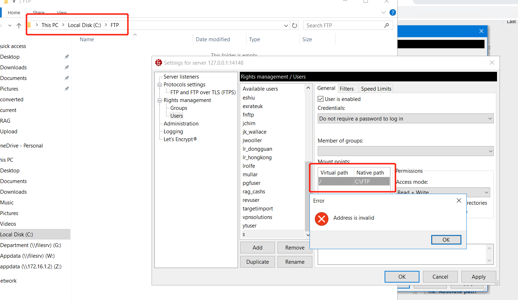The image size is (518, 300).
Task: Expand the Explorer ribbon chevron
Action: [x=384, y=12]
